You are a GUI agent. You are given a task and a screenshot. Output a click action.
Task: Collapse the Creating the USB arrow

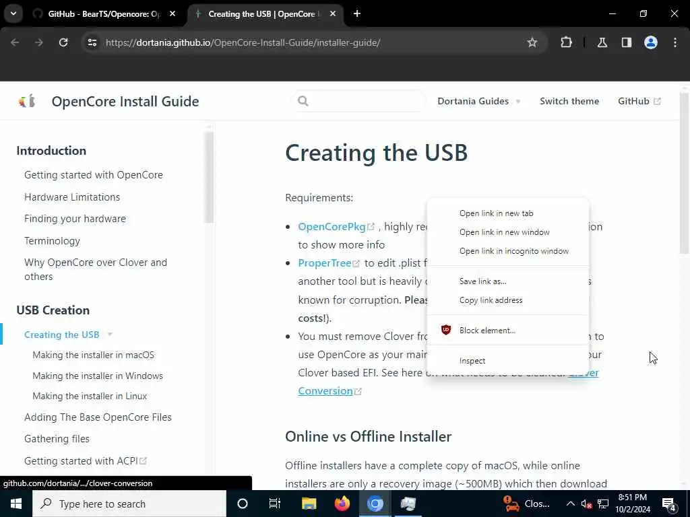110,335
